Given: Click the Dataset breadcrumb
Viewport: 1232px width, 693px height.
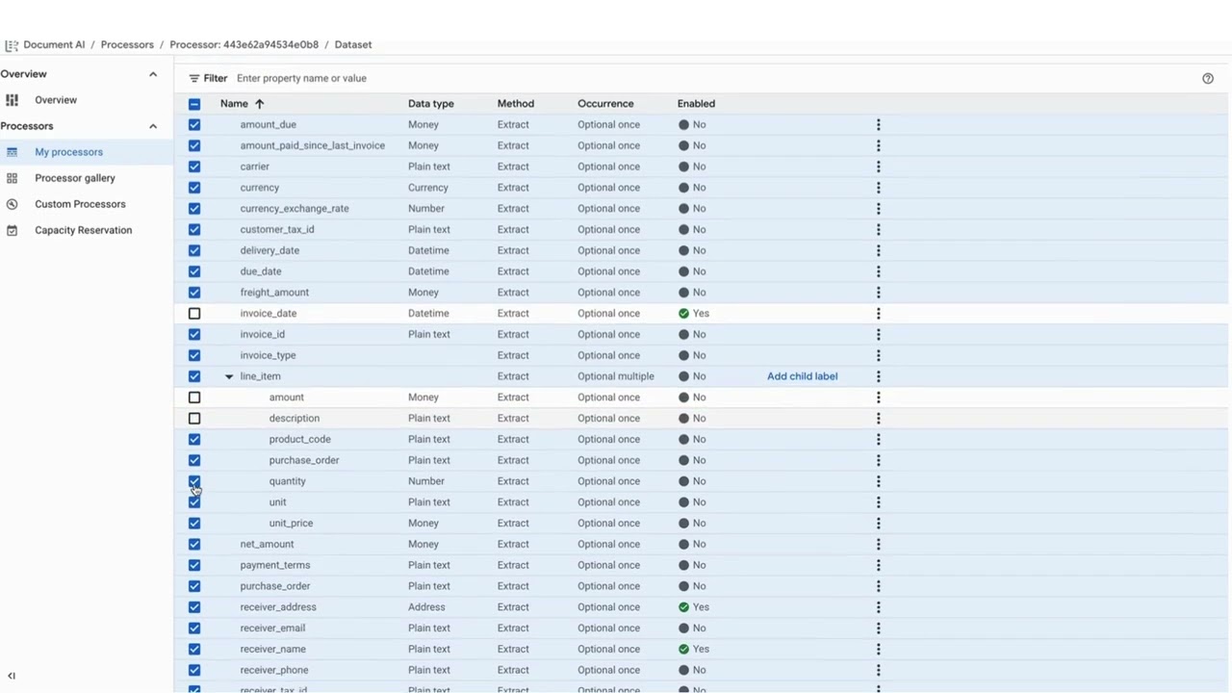Looking at the screenshot, I should [353, 44].
